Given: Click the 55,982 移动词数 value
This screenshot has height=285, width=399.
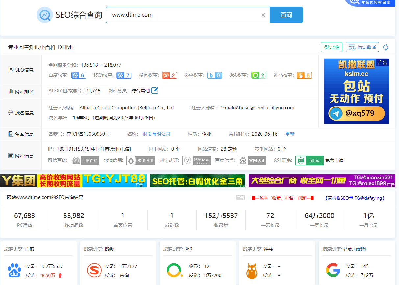Looking at the screenshot, I should tap(74, 216).
